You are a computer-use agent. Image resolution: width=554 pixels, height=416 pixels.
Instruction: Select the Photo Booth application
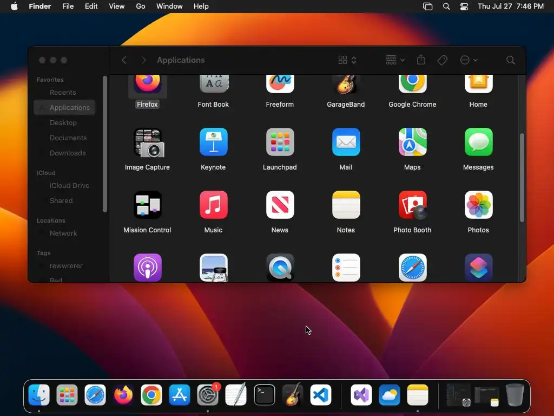coord(412,205)
